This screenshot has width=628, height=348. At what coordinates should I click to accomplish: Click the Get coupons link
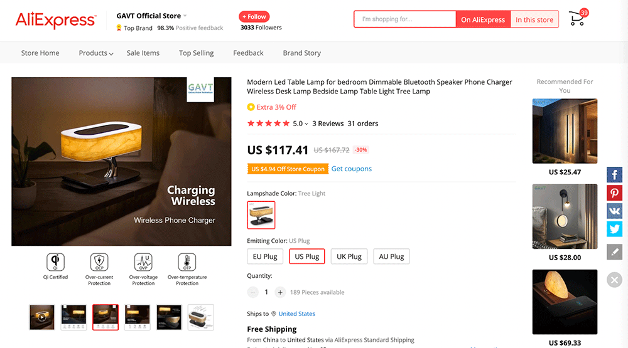click(x=351, y=169)
